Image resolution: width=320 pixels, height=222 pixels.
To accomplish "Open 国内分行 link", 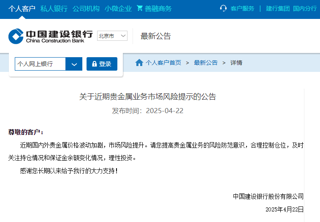I will pyautogui.click(x=305, y=8).
